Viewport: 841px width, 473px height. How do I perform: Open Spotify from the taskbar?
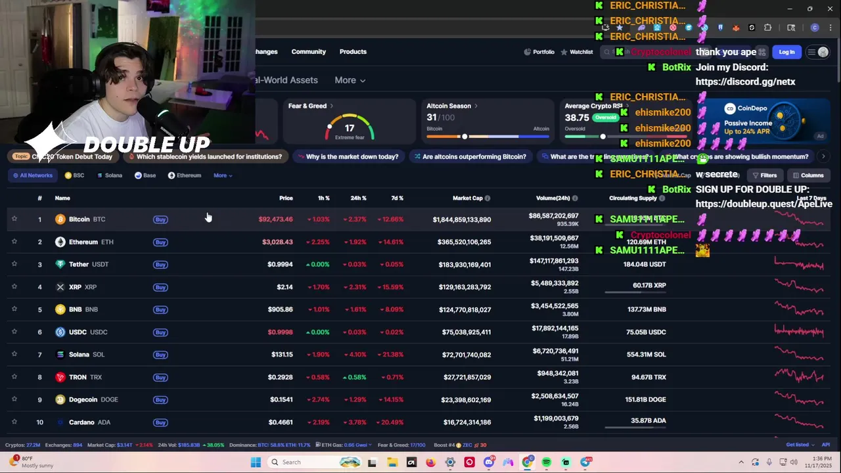(x=547, y=462)
